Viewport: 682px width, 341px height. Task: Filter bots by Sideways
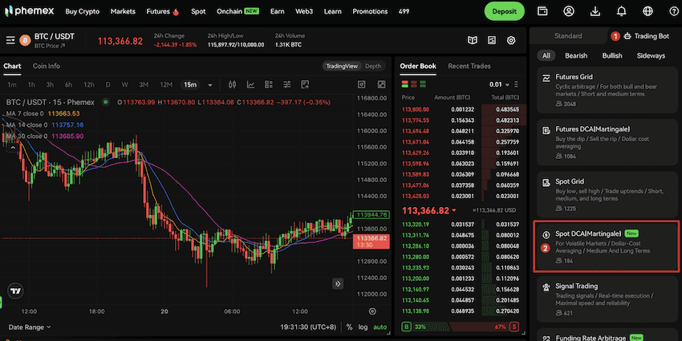pyautogui.click(x=651, y=55)
